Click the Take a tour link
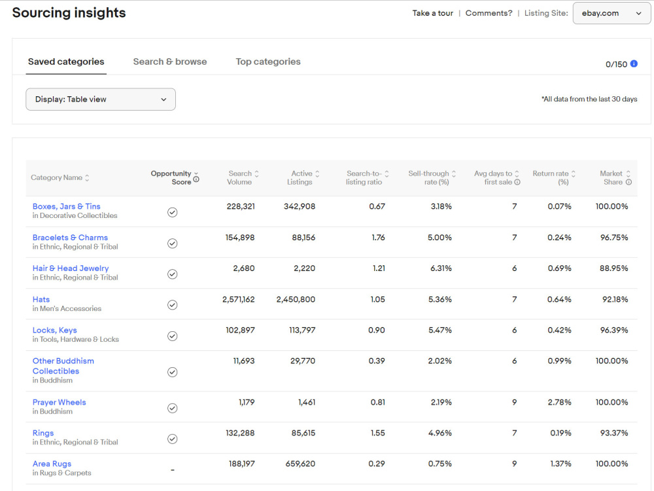The width and height of the screenshot is (654, 491). 432,13
